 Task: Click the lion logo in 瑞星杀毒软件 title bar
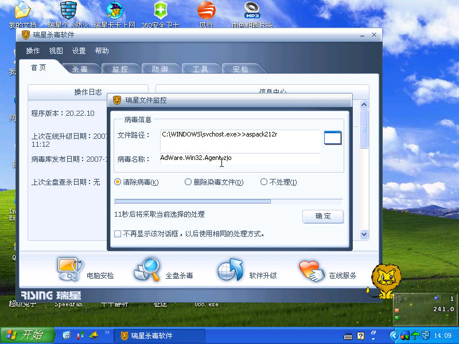25,35
